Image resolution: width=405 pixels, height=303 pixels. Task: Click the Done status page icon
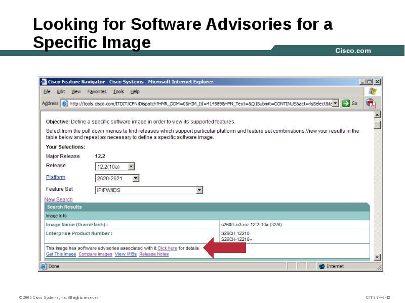44,266
